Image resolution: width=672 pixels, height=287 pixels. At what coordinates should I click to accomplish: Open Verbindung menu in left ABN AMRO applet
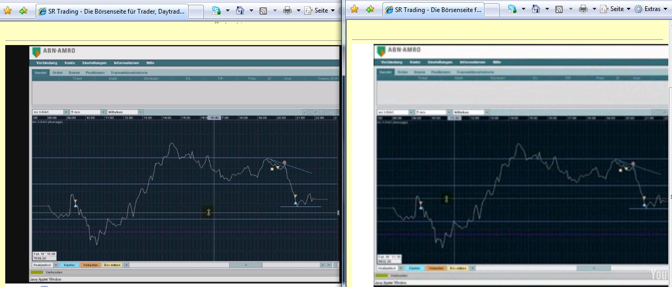click(x=46, y=63)
